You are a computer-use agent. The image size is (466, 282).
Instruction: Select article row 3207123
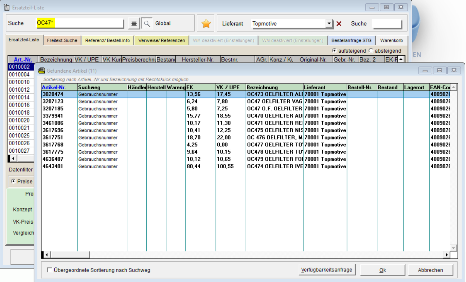pyautogui.click(x=246, y=101)
